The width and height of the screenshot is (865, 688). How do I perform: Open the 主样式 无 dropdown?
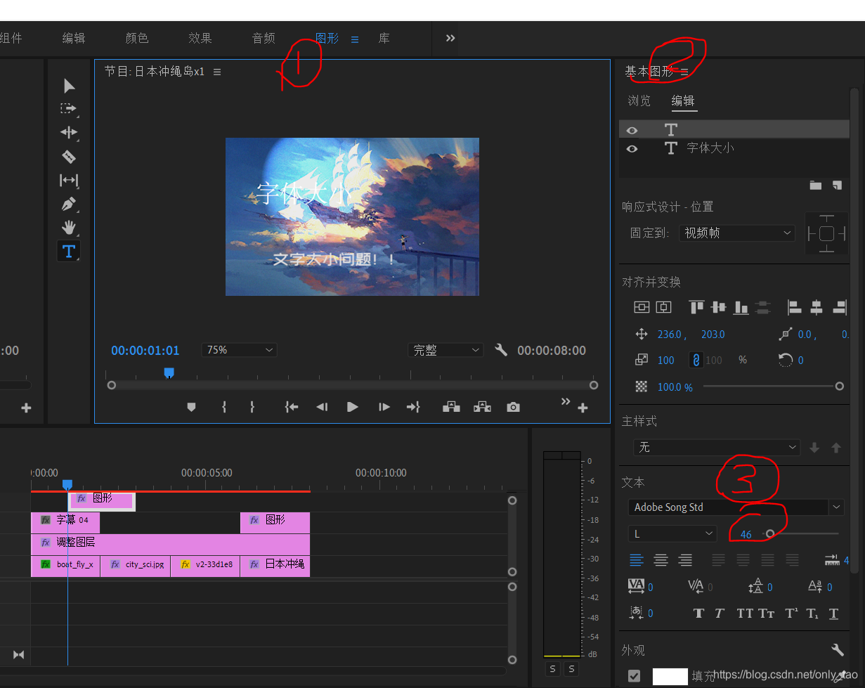[x=717, y=448]
